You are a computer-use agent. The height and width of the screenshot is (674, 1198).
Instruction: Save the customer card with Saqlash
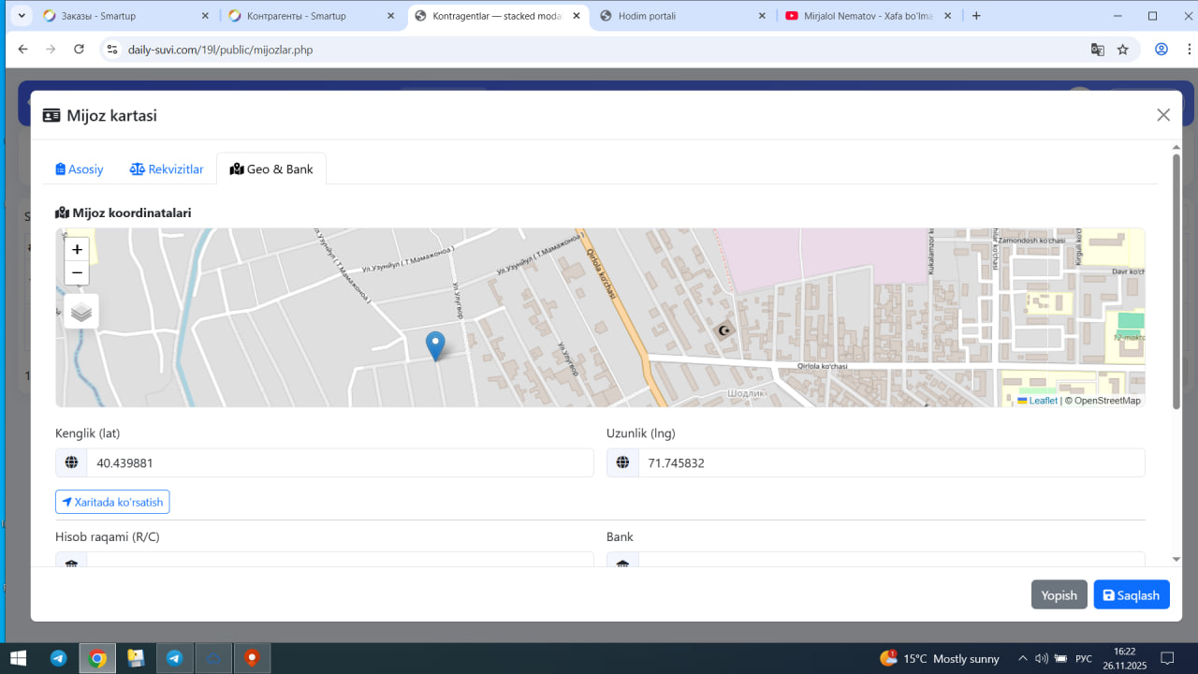(1131, 595)
